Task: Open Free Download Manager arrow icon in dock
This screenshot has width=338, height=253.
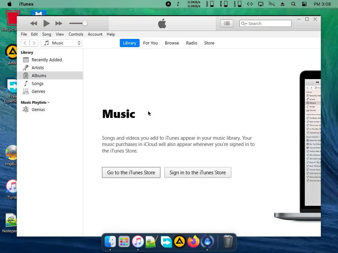Action: point(166,241)
